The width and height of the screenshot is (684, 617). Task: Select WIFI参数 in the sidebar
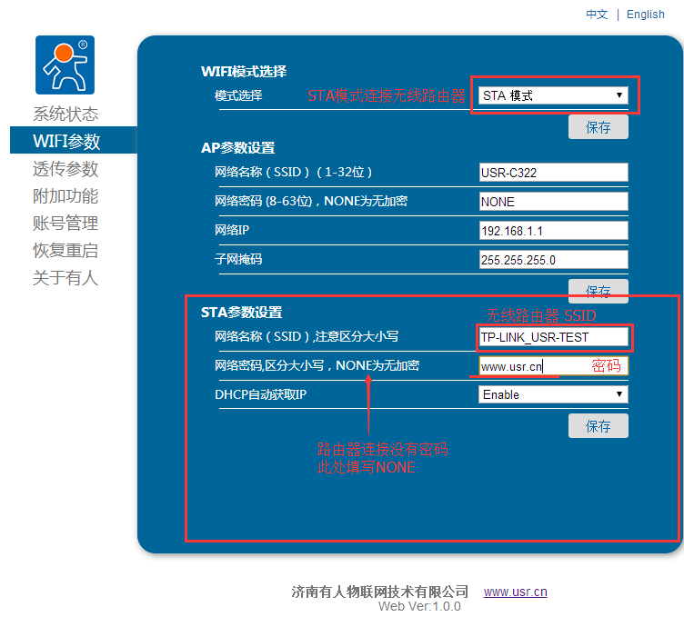coord(66,142)
